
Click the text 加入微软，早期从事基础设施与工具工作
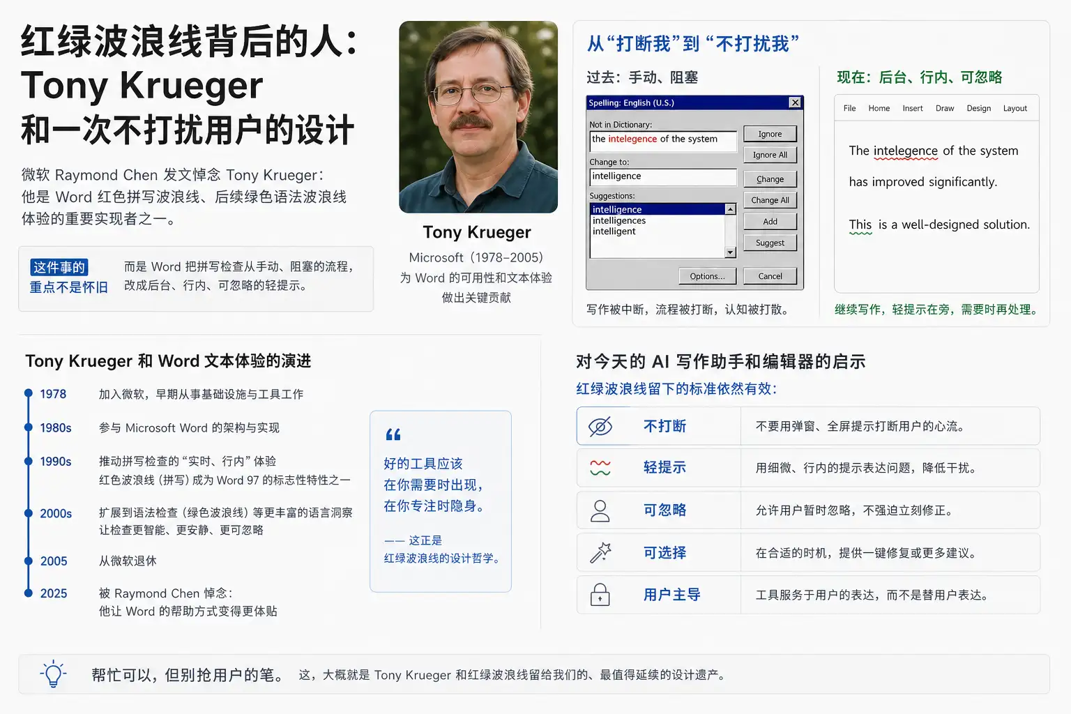[x=201, y=394]
